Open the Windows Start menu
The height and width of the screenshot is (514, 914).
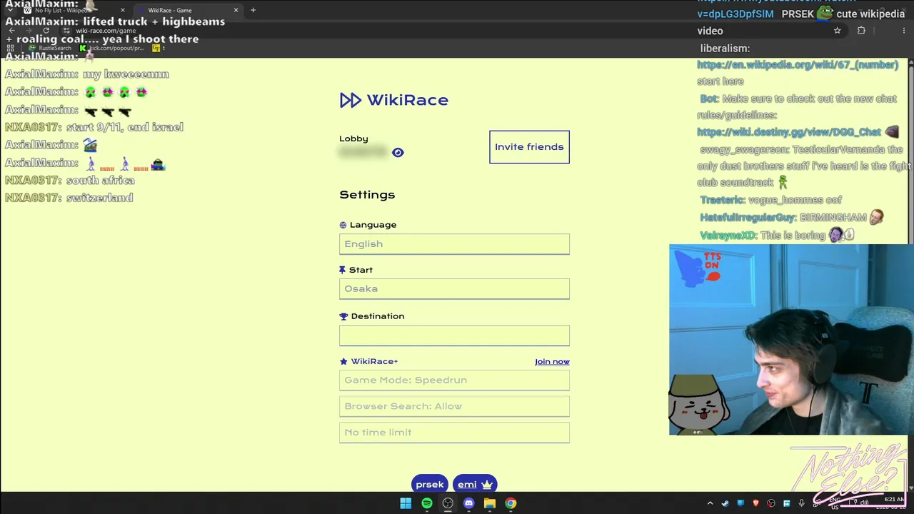click(406, 503)
